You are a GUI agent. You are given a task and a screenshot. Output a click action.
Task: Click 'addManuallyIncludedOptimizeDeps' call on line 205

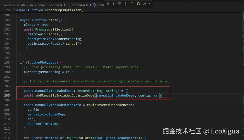[65, 95]
